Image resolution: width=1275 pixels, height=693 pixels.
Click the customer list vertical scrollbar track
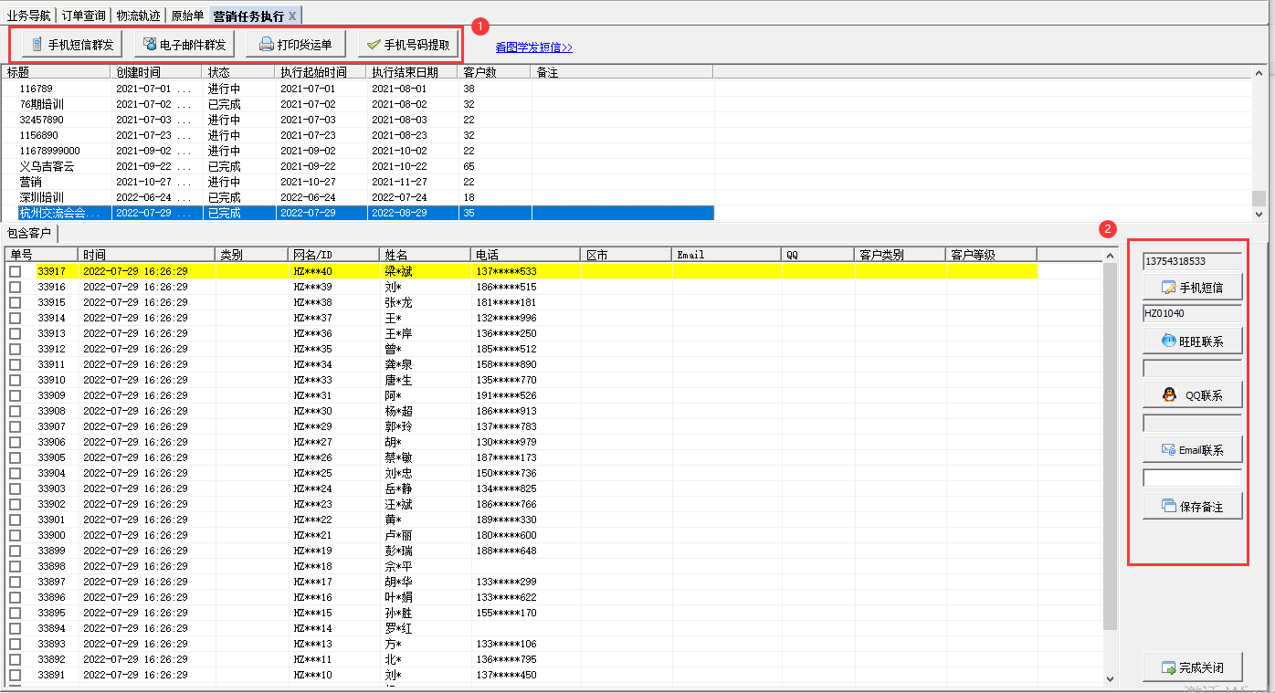[x=1111, y=650]
